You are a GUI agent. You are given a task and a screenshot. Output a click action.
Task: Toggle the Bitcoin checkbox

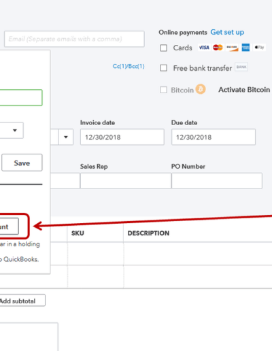coord(164,90)
